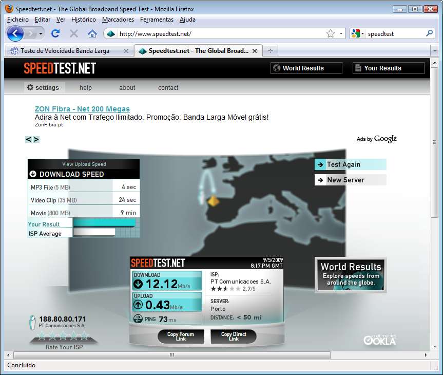Open the World Results explore speeds banner
This screenshot has width=443, height=375.
(351, 275)
